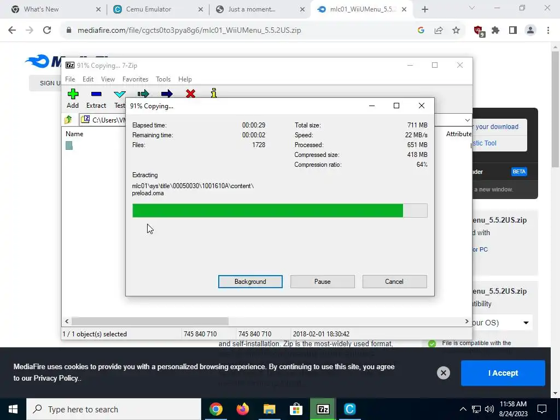Pause the extraction

[x=323, y=282]
